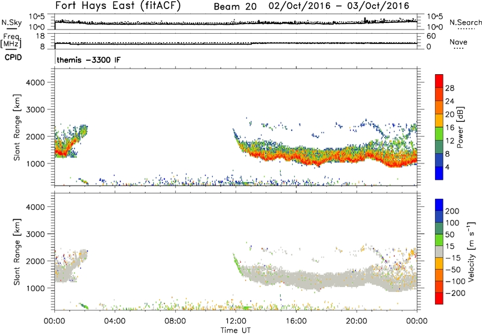482x334 pixels.
Task: Click the 'Time UT' axis label
Action: pos(236,330)
